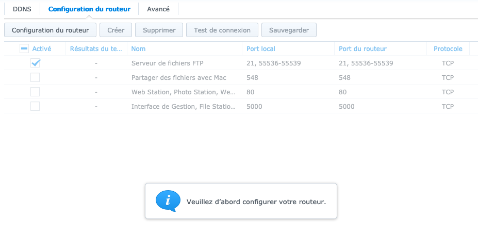Viewport: 478px width, 235px height.
Task: Check the Web Station, Photo Station row
Action: tap(35, 92)
